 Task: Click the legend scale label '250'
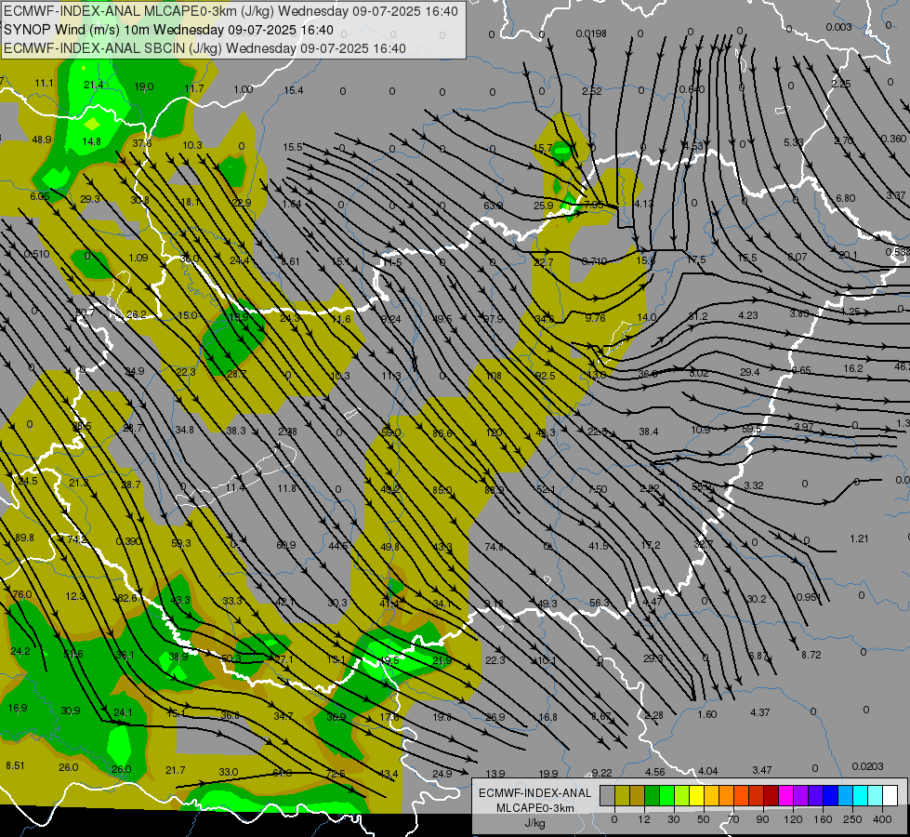852,819
